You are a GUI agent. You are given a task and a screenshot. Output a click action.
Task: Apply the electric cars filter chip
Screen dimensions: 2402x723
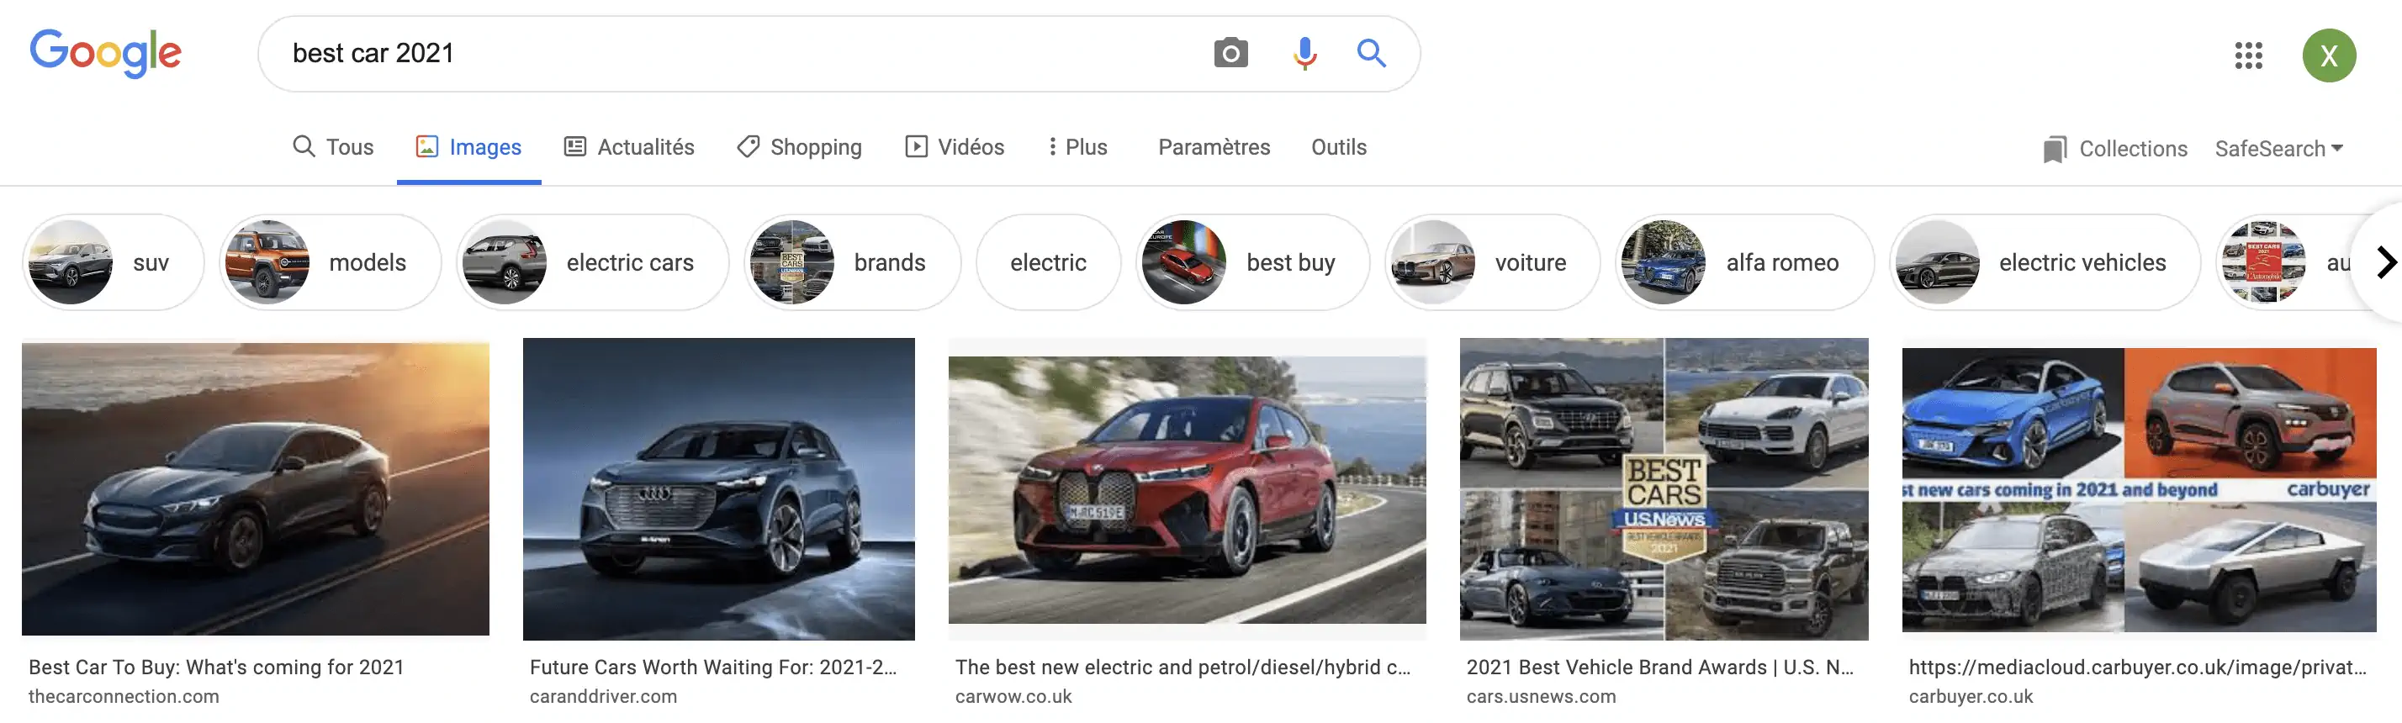pos(592,263)
